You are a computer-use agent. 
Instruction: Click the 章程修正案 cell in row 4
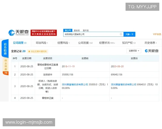48,98
